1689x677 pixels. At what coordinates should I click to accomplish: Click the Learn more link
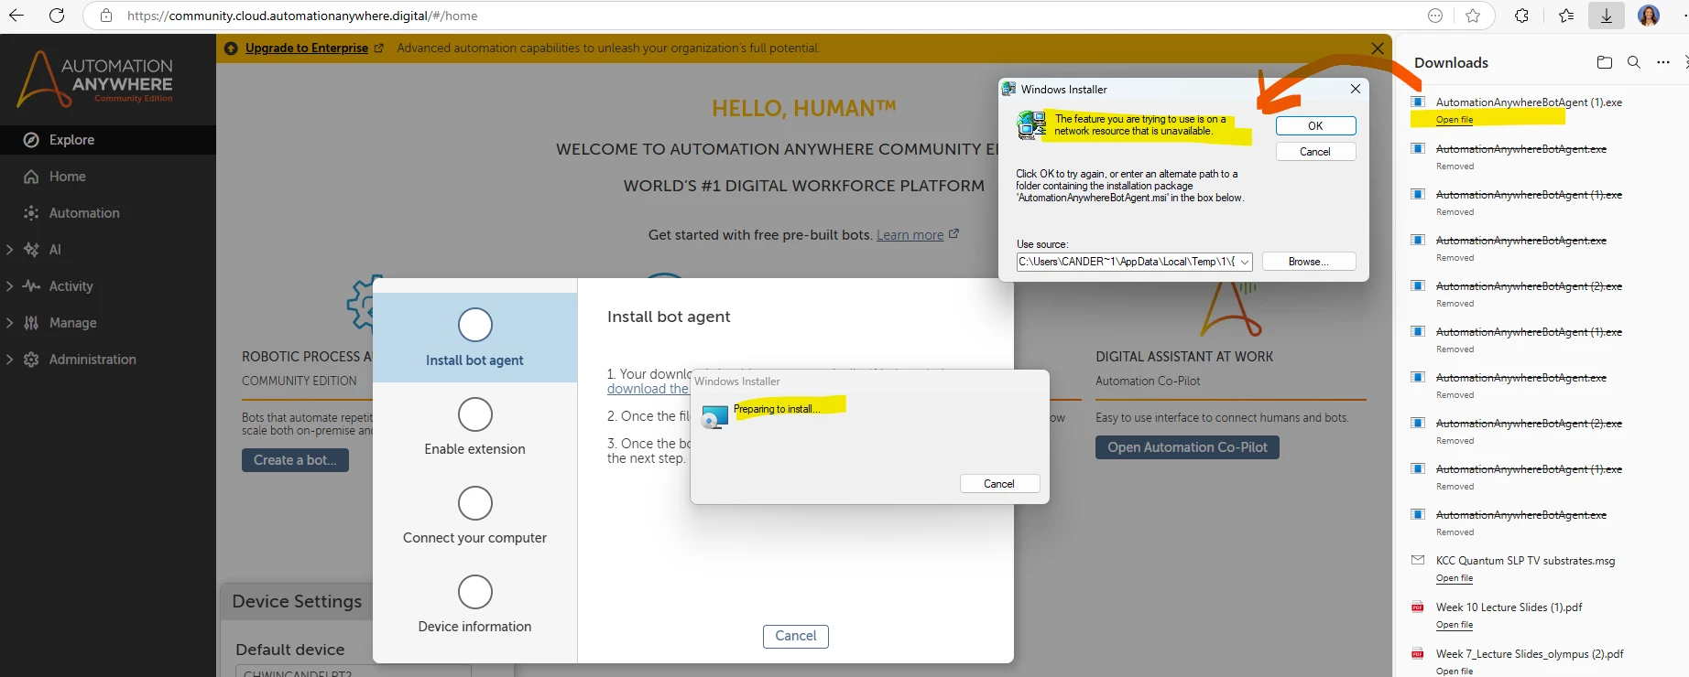coord(910,235)
